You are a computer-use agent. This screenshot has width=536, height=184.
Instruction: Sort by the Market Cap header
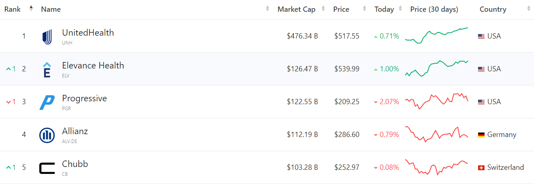coord(296,9)
